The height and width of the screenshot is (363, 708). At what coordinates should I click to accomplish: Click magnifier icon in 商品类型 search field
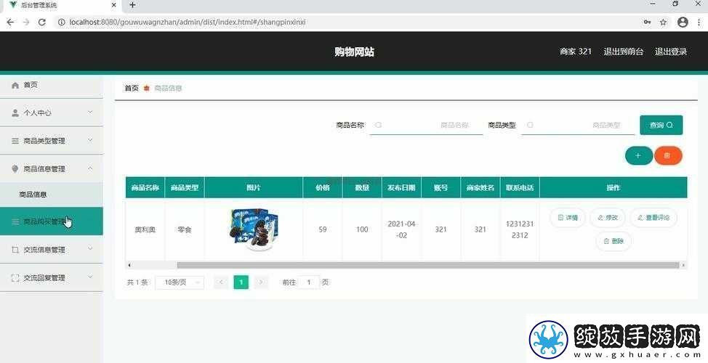[530, 125]
